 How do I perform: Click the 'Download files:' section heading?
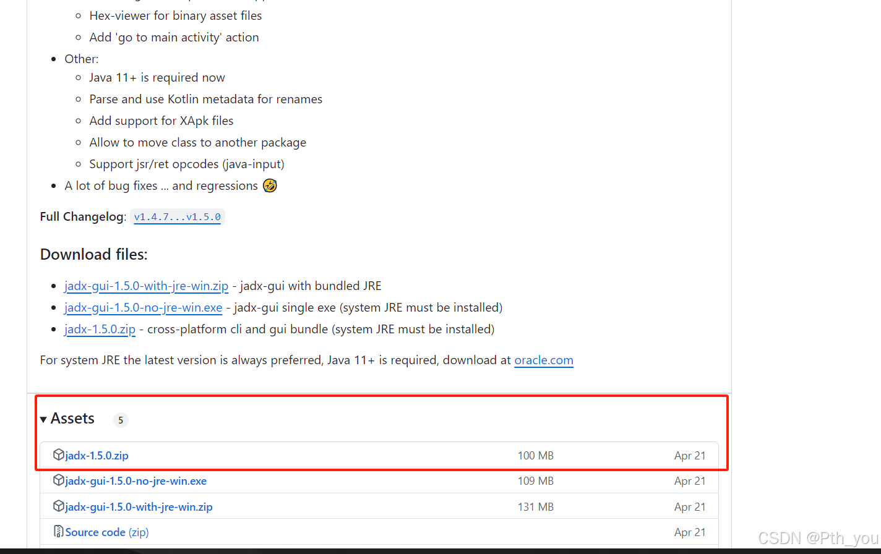pyautogui.click(x=93, y=254)
